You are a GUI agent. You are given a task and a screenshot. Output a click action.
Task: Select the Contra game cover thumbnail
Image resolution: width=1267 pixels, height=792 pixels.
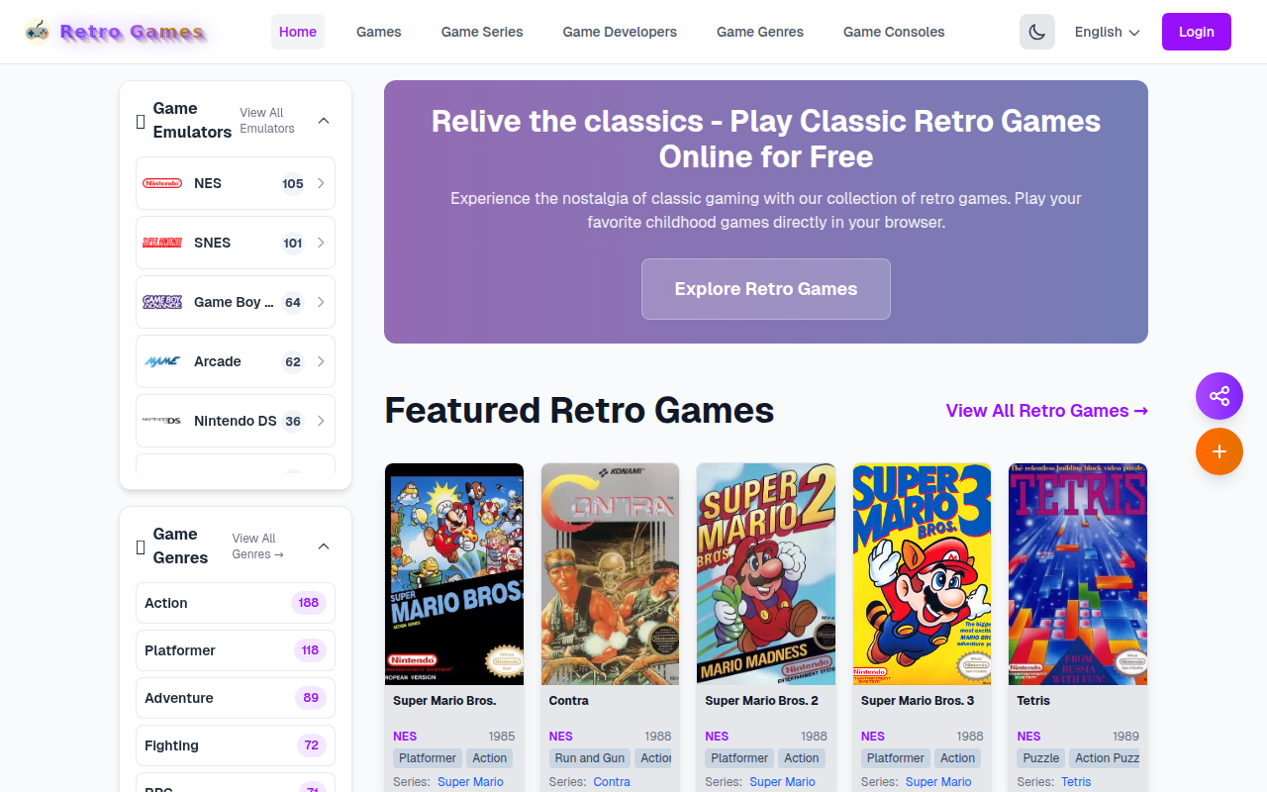[x=611, y=574]
